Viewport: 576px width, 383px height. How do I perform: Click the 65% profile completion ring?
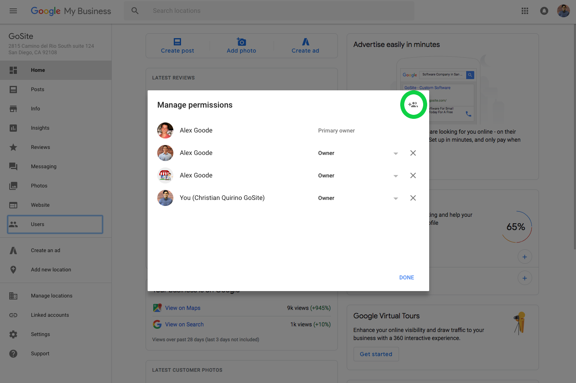coord(516,227)
